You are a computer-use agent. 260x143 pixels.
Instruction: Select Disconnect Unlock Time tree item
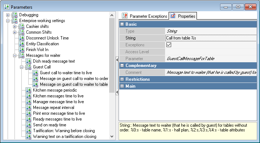coord(48,38)
